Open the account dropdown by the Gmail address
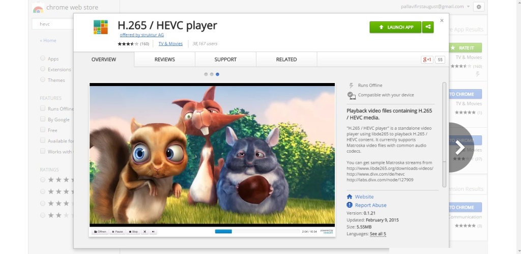This screenshot has width=521, height=254. click(468, 7)
